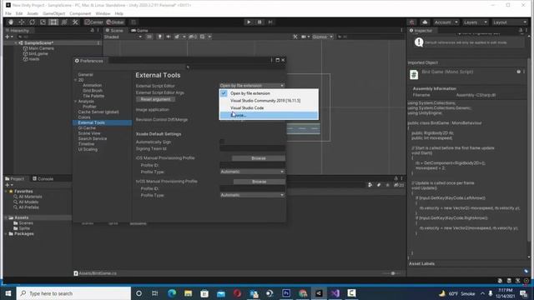534x300 pixels.
Task: Open custom editor tools wrench icon
Action: click(75, 22)
